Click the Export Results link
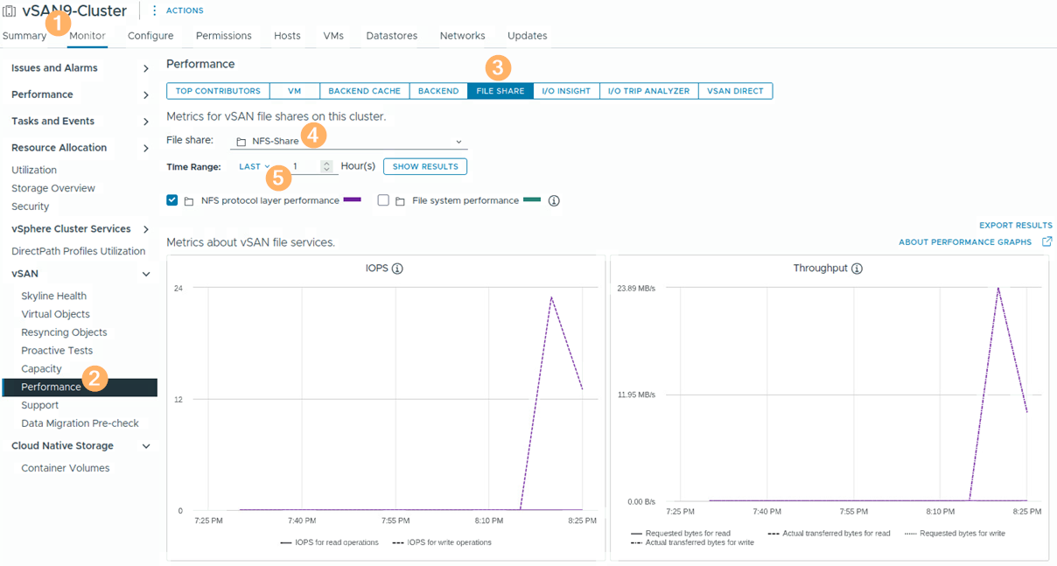 click(x=1015, y=226)
